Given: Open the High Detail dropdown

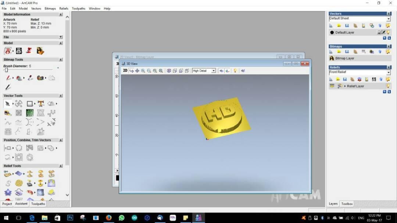Looking at the screenshot, I should pyautogui.click(x=214, y=71).
